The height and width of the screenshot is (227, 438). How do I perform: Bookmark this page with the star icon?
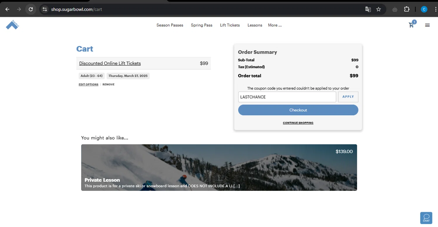378,9
